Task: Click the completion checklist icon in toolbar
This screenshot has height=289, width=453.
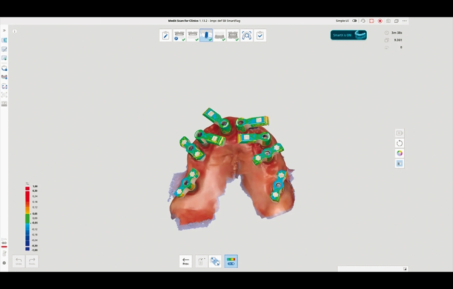Action: pos(260,35)
